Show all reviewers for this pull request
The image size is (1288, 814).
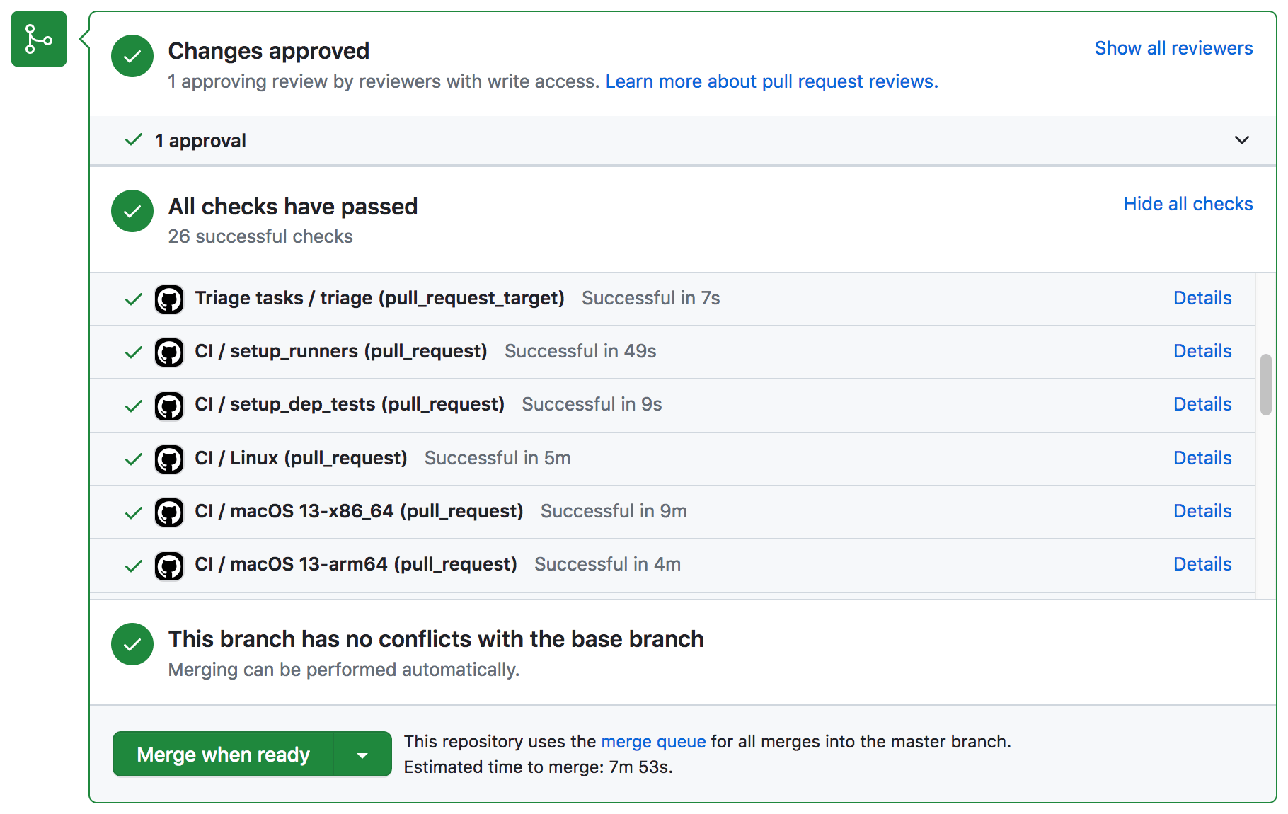[1173, 48]
